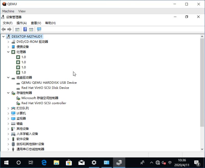Open the 操作(A) action menu
The image size is (205, 168).
click(x=22, y=23)
